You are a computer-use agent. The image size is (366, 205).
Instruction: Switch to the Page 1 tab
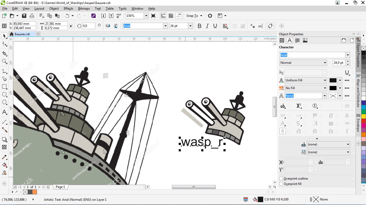pos(60,187)
